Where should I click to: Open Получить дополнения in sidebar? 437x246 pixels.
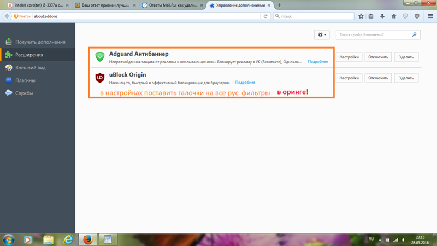pyautogui.click(x=38, y=42)
